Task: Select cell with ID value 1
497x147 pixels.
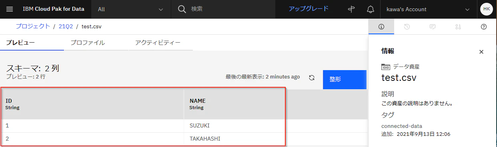Action: point(92,126)
